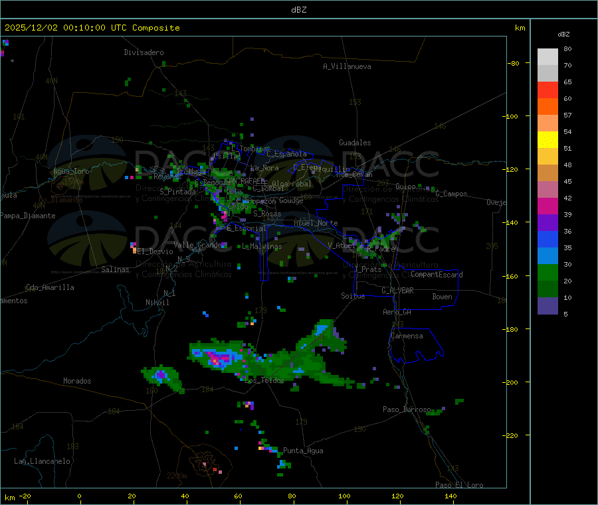Click the Paso_Barroso map label

pos(407,409)
